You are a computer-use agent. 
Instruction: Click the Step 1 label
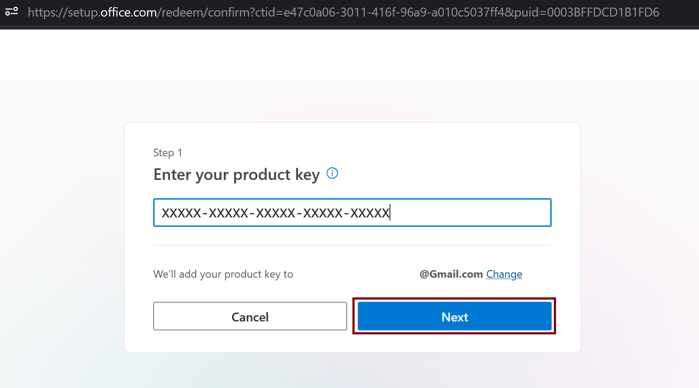167,153
